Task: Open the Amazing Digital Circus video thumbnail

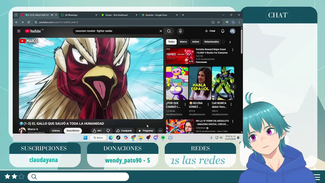Action: click(180, 127)
